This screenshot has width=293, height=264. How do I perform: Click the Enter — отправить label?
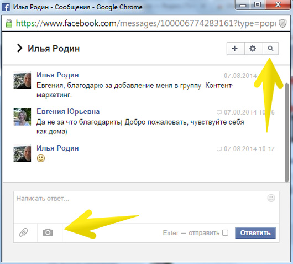pos(191,233)
